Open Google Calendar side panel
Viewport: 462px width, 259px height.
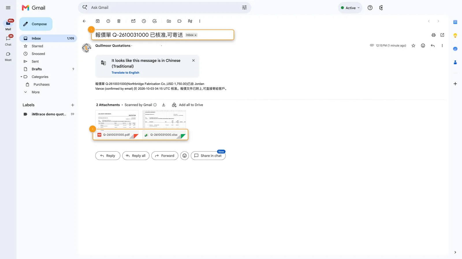(455, 22)
